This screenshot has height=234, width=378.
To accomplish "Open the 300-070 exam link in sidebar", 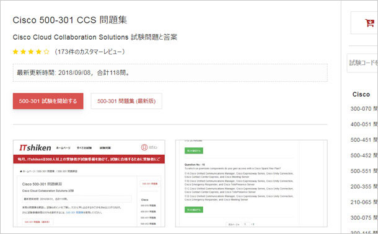I will [x=364, y=109].
